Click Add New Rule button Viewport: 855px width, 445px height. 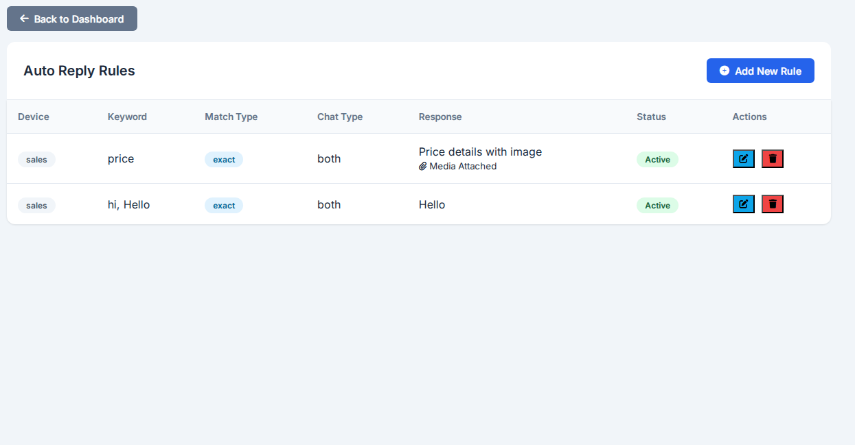pyautogui.click(x=760, y=71)
